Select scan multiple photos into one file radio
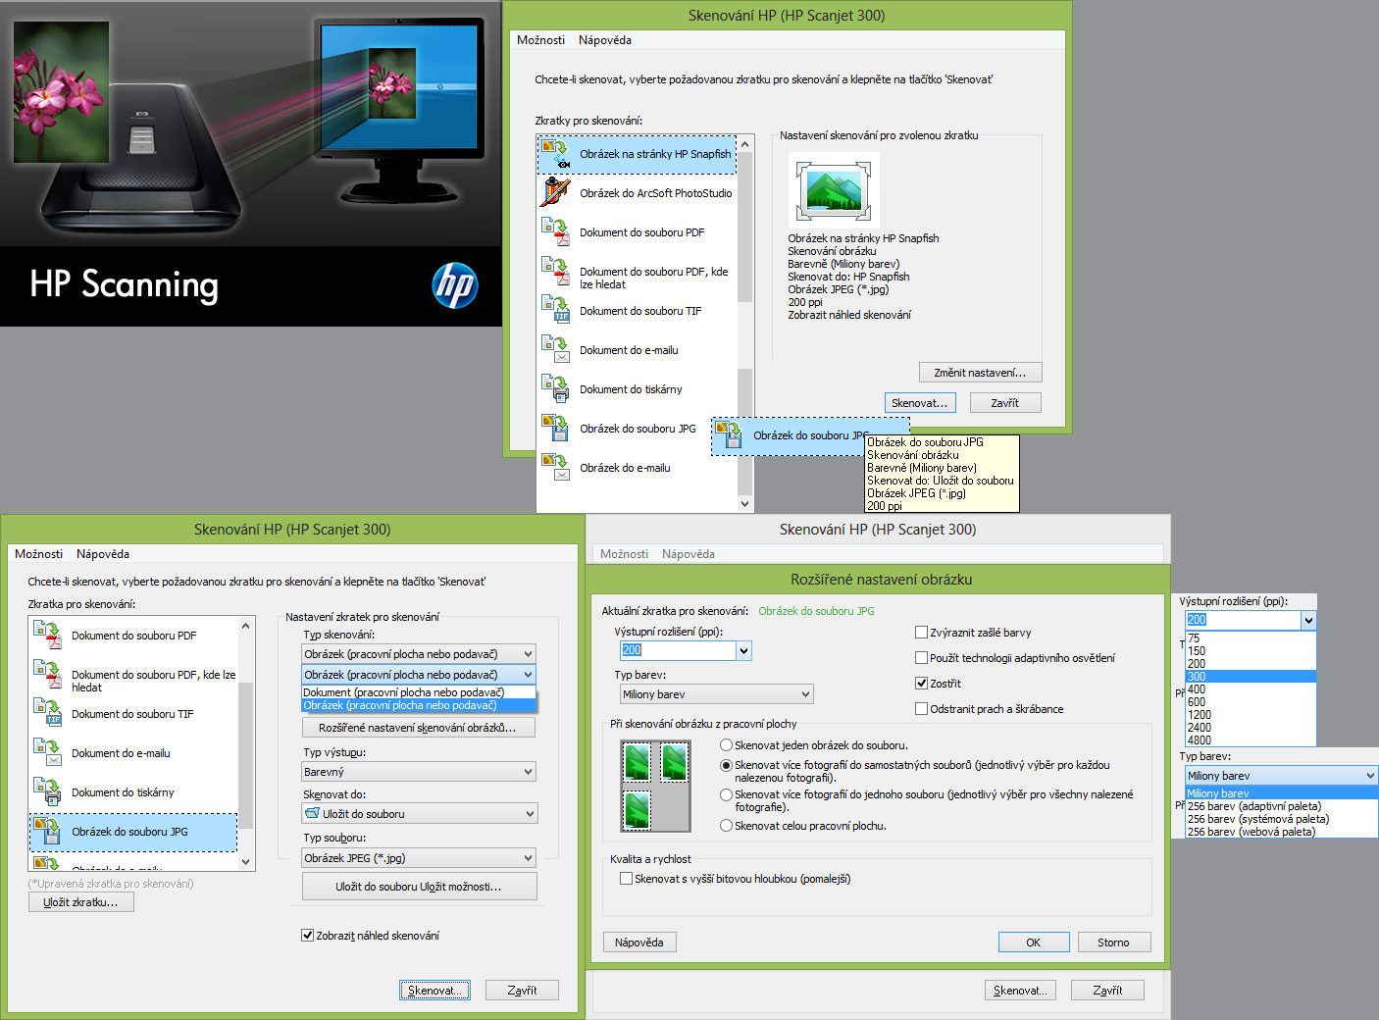Screen dimensions: 1379x1020 point(727,794)
